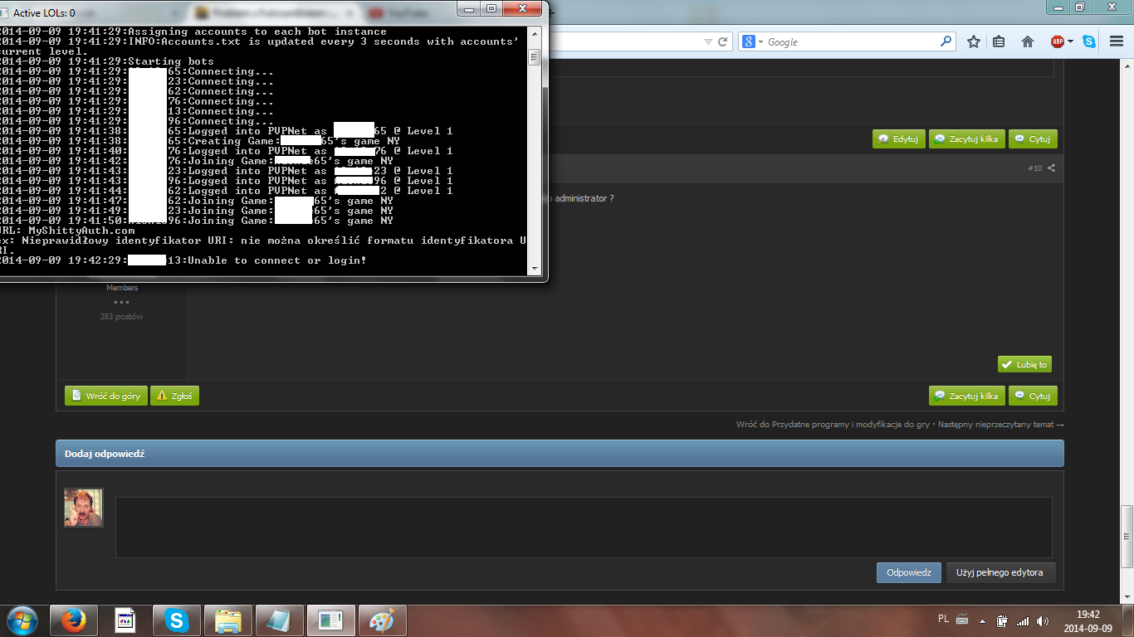Click the on-screen keyboard tray icon

962,619
